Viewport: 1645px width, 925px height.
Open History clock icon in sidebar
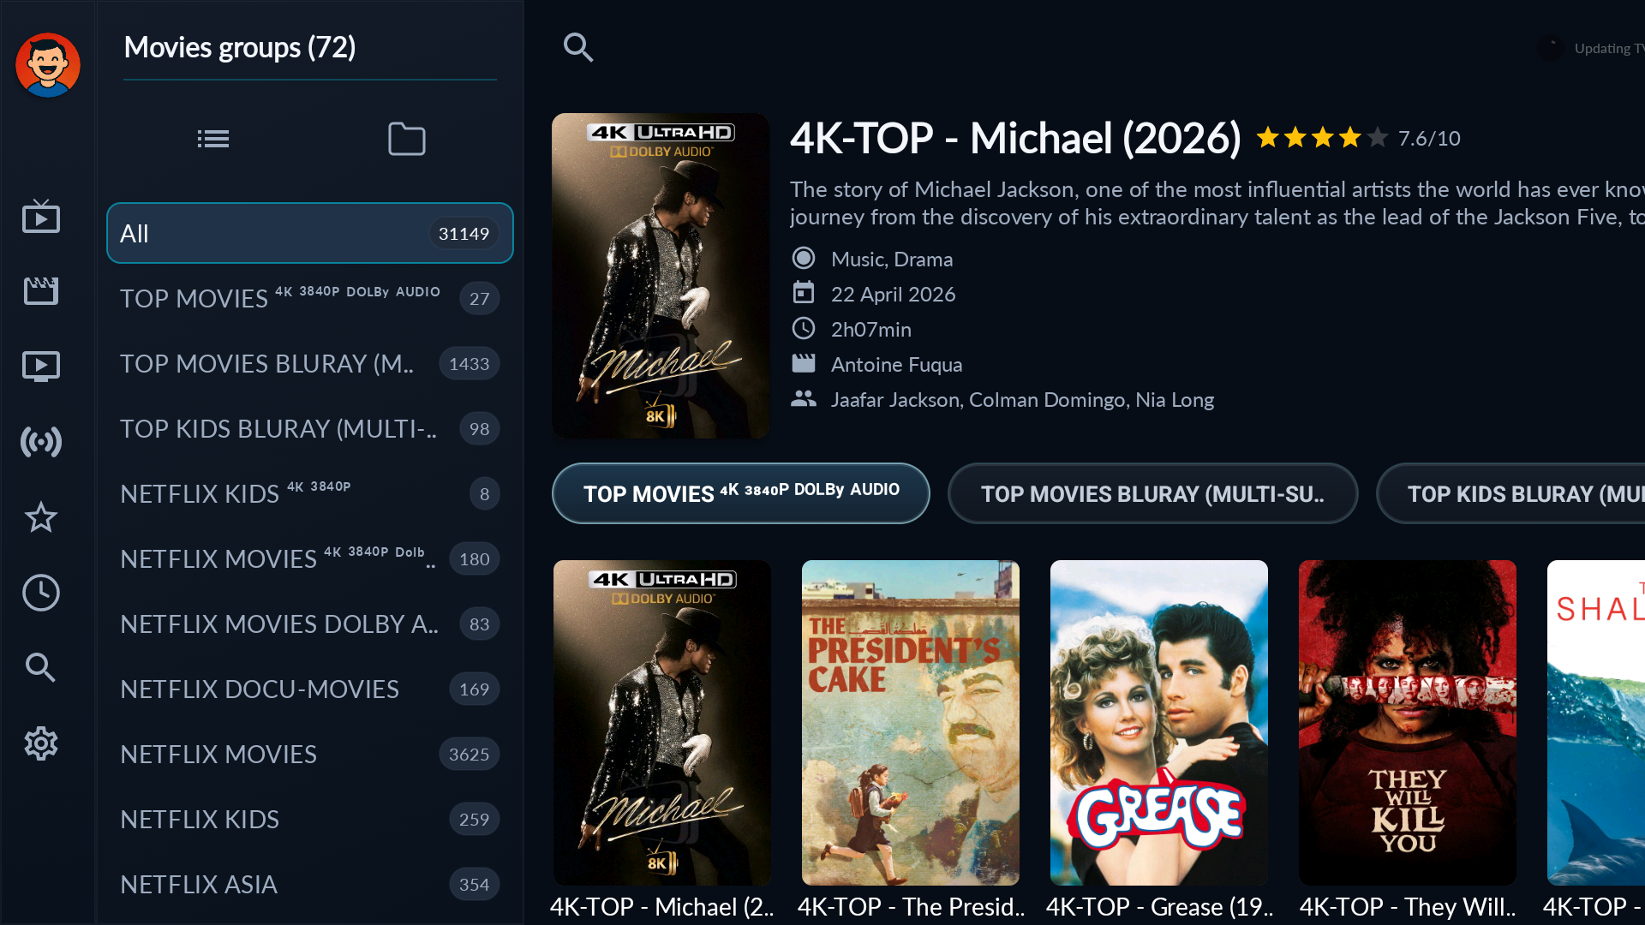(41, 593)
